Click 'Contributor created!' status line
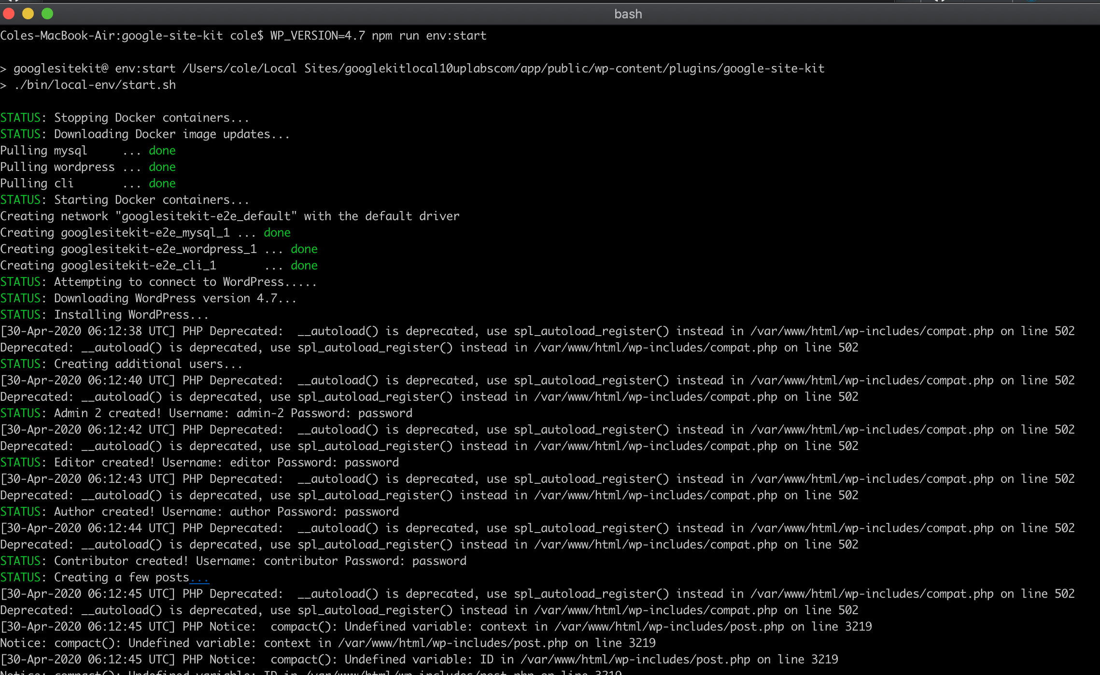Image resolution: width=1100 pixels, height=675 pixels. coord(233,561)
